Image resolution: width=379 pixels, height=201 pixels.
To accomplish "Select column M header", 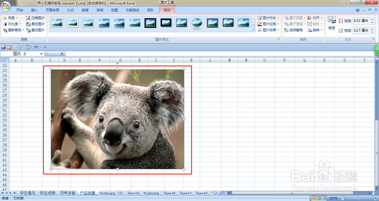I will pyautogui.click(x=229, y=60).
